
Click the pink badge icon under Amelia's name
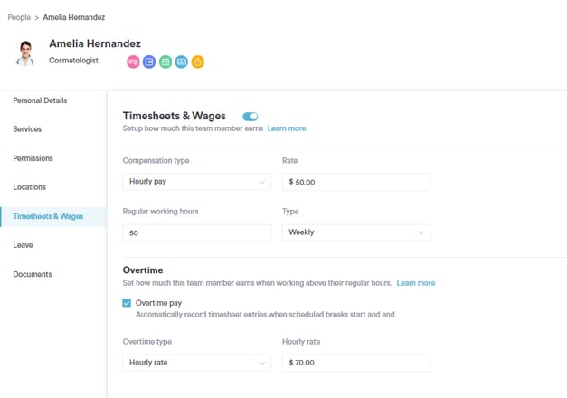coord(133,62)
